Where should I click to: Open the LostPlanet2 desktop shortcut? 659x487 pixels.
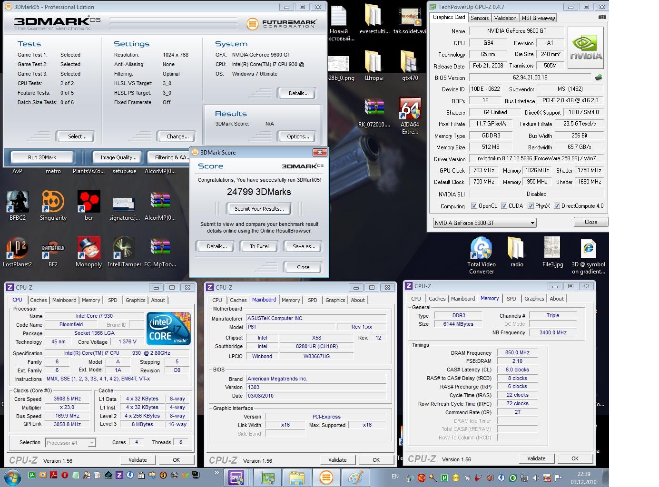18,253
